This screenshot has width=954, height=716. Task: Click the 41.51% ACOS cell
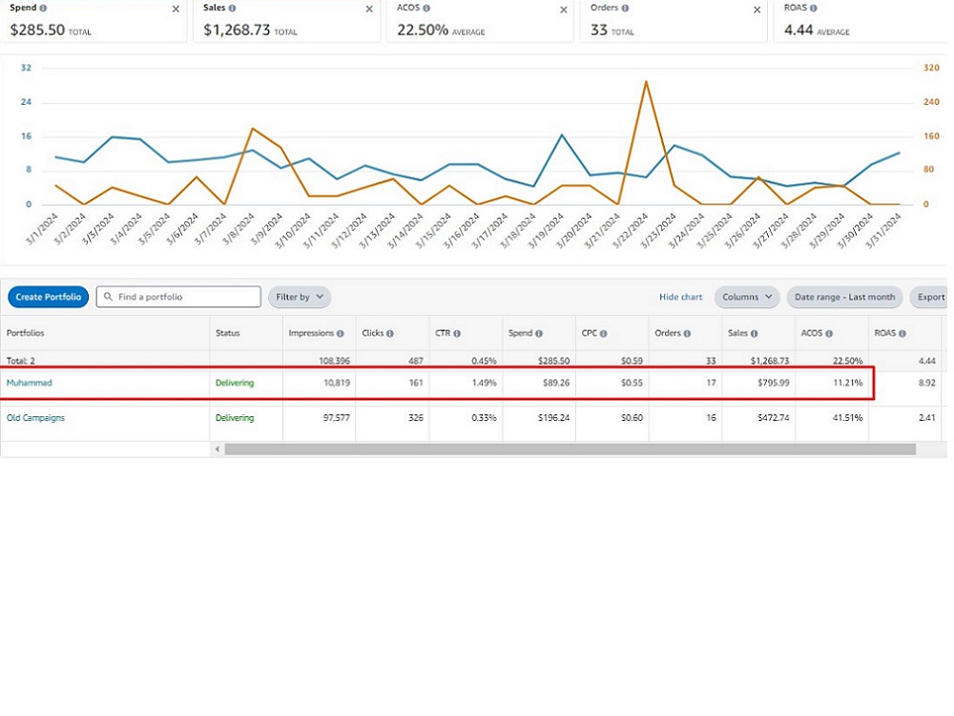(x=847, y=418)
